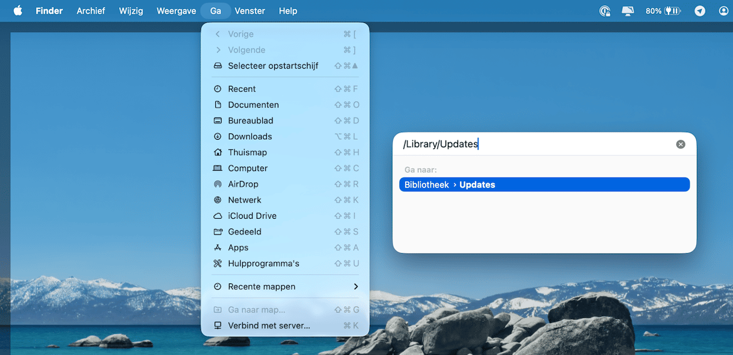Choose Downloads from the Ga menu
This screenshot has height=355, width=733.
click(250, 137)
